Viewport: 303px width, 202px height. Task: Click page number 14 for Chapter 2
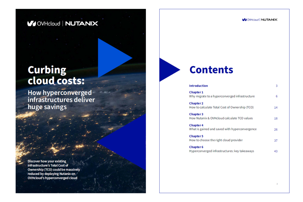coord(276,107)
